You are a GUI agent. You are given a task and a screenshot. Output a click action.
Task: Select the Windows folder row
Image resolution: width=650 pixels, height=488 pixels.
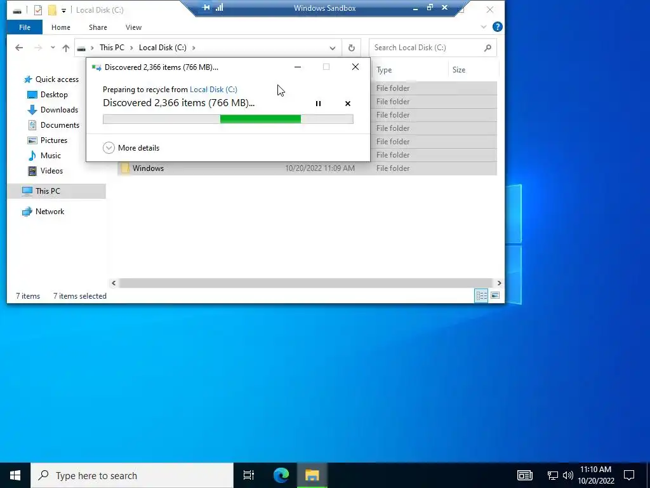point(307,168)
